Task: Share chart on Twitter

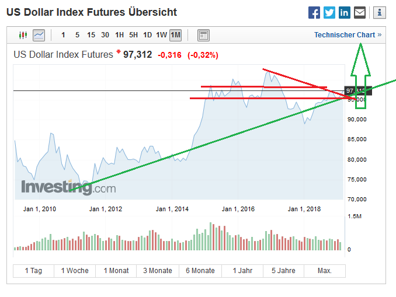Action: tap(329, 12)
